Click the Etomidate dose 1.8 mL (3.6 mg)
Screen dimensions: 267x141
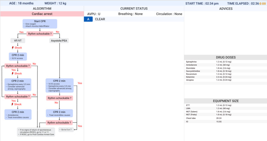click(x=223, y=68)
